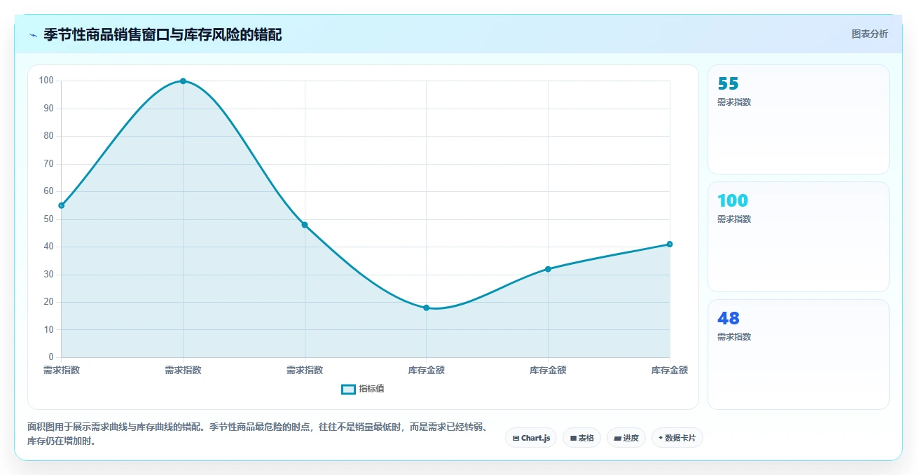Click the y-axis label 0
Screen dimensions: 917x475
[x=51, y=357]
